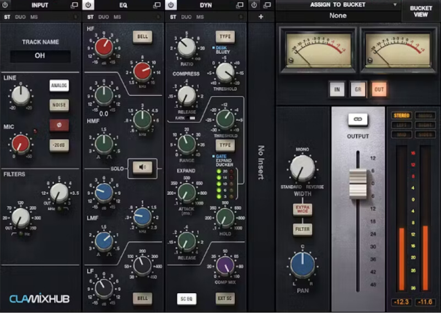Click the low-pass filter knob in FILTERS
The width and height of the screenshot is (441, 313).
tap(59, 193)
